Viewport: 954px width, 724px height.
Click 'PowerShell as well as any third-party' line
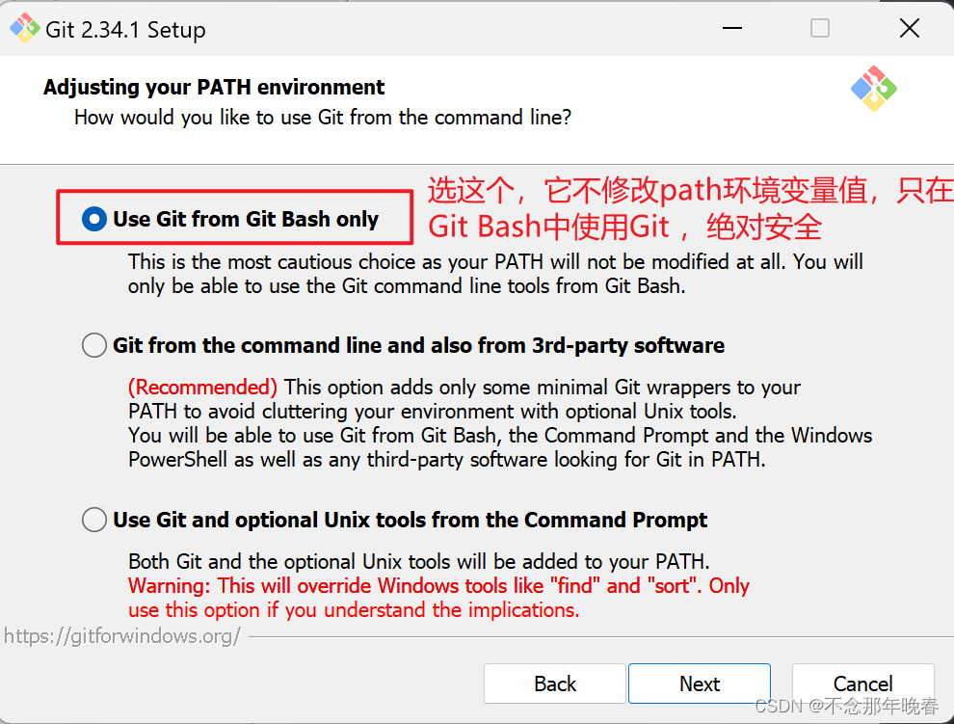pos(446,460)
